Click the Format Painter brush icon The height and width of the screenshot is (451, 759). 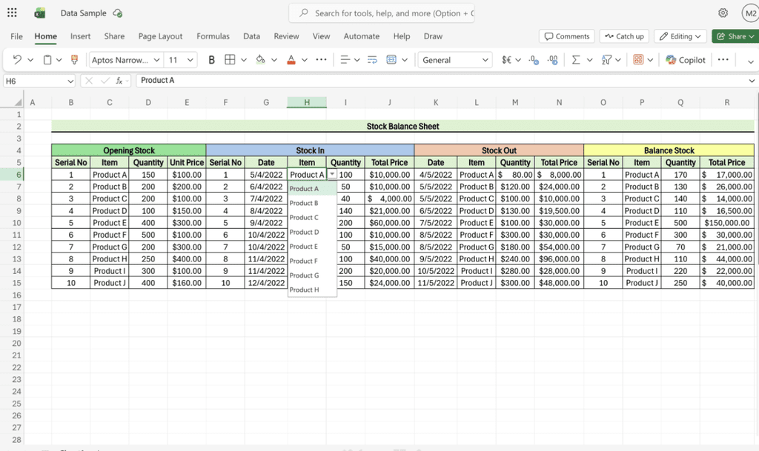click(74, 60)
